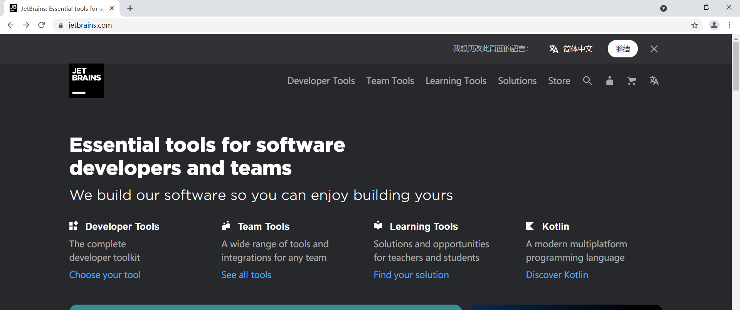Restore down the Chrome window
The image size is (740, 310).
click(706, 7)
